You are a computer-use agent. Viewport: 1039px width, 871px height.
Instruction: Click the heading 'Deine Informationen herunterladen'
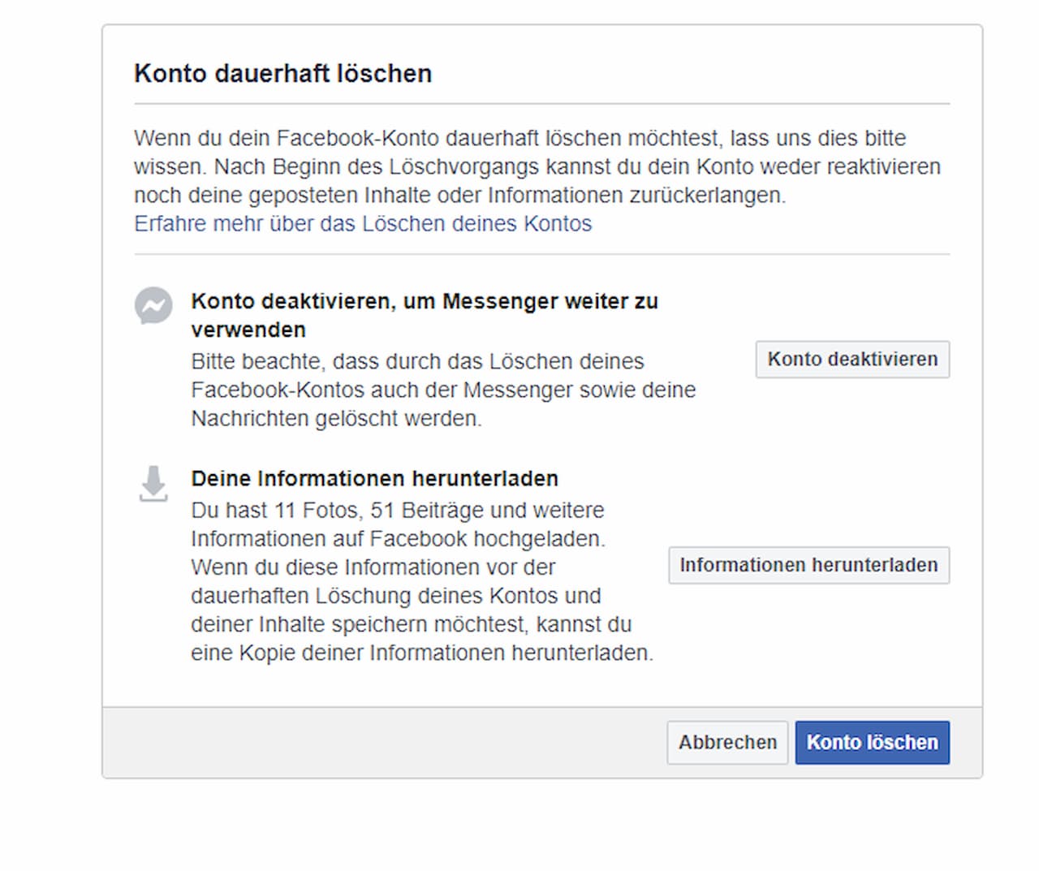click(x=375, y=479)
